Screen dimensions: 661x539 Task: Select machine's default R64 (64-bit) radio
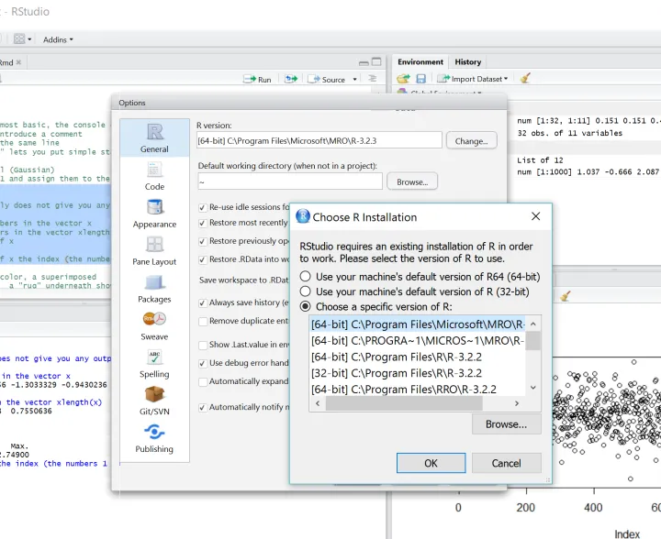pos(305,276)
